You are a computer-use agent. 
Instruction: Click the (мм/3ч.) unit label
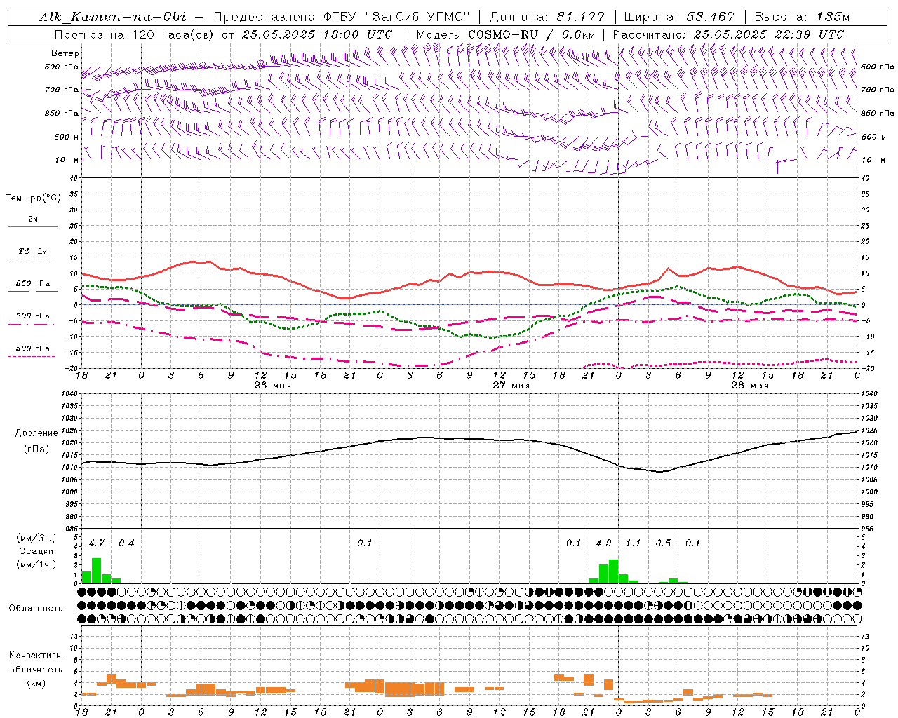[36, 538]
